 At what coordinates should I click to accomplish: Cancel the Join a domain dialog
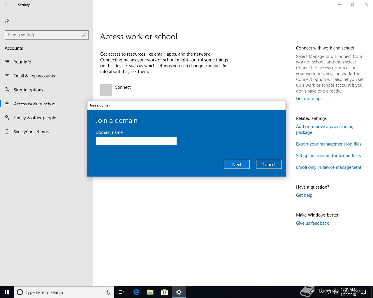(x=269, y=164)
